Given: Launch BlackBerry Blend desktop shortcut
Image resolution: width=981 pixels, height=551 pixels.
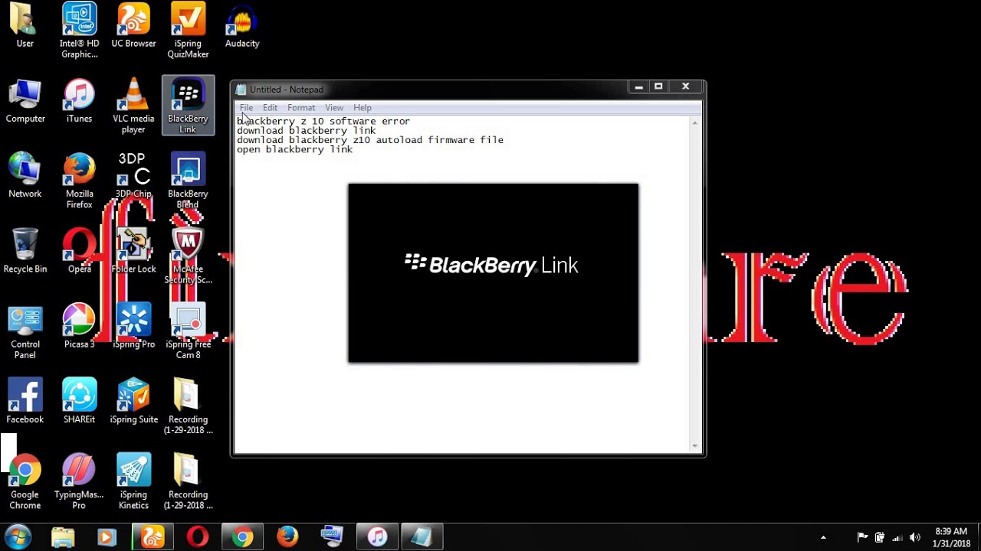Looking at the screenshot, I should click(x=188, y=181).
